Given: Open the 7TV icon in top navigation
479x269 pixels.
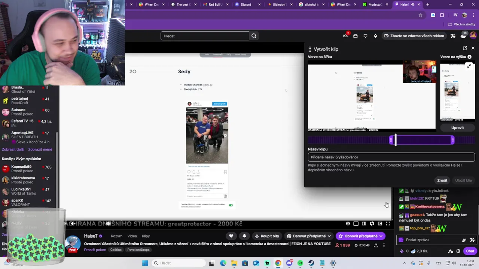Looking at the screenshot, I should pos(453,36).
